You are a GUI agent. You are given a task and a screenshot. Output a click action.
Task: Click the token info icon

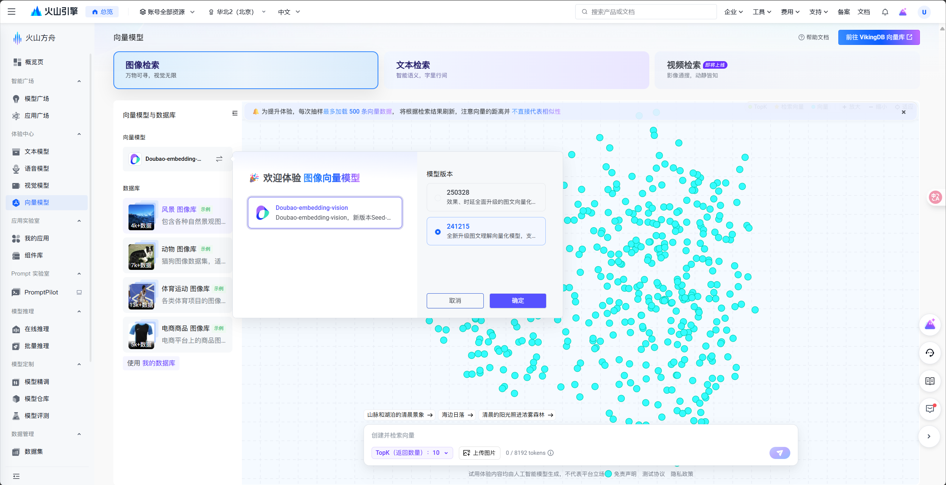point(551,453)
